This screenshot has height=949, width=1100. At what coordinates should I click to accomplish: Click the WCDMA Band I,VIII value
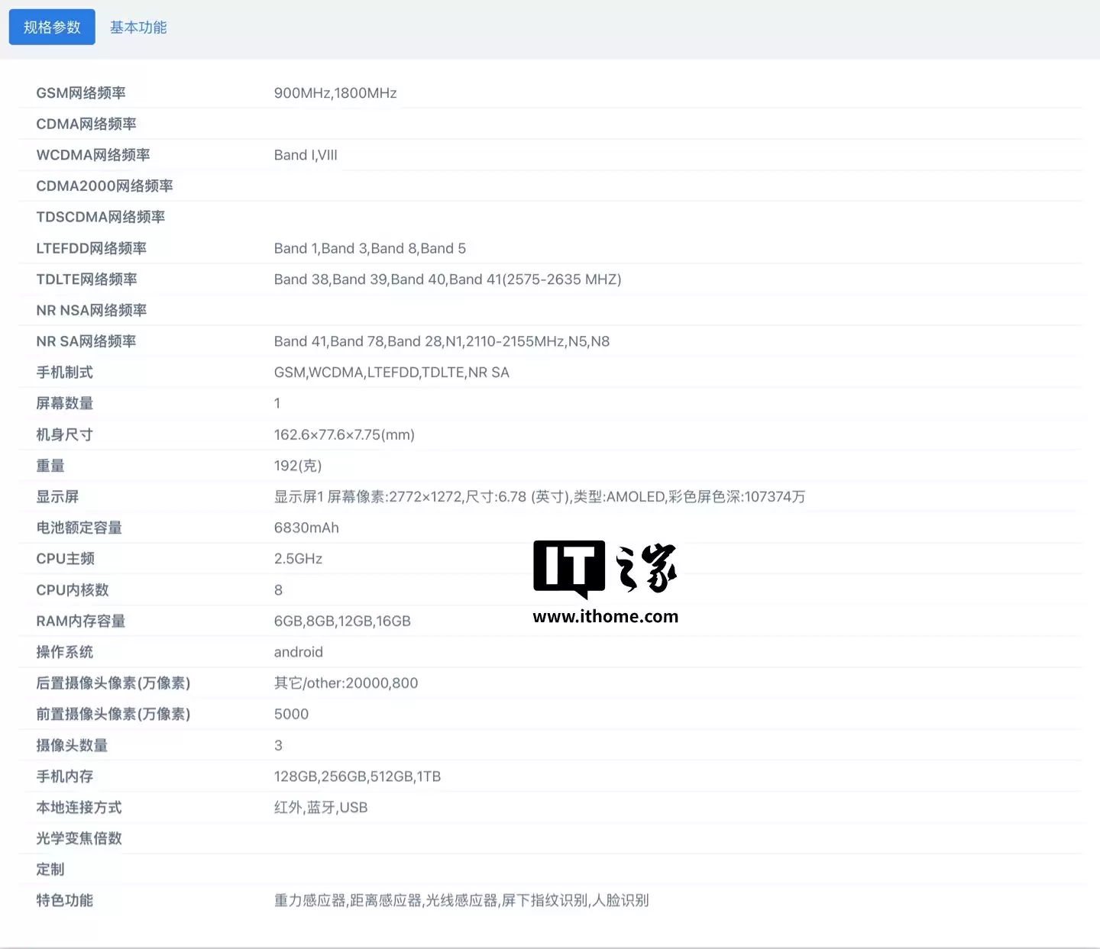click(306, 154)
